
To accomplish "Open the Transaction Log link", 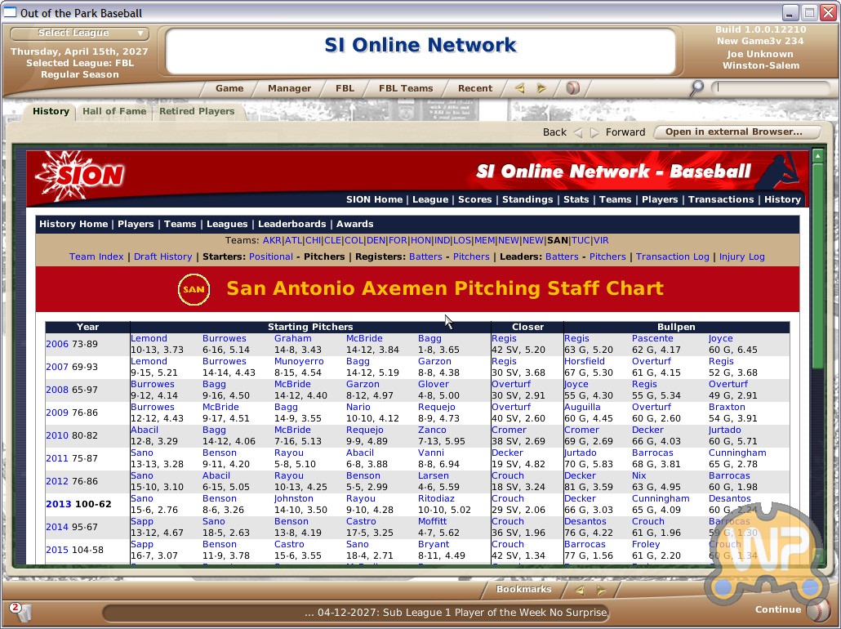I will pos(672,257).
